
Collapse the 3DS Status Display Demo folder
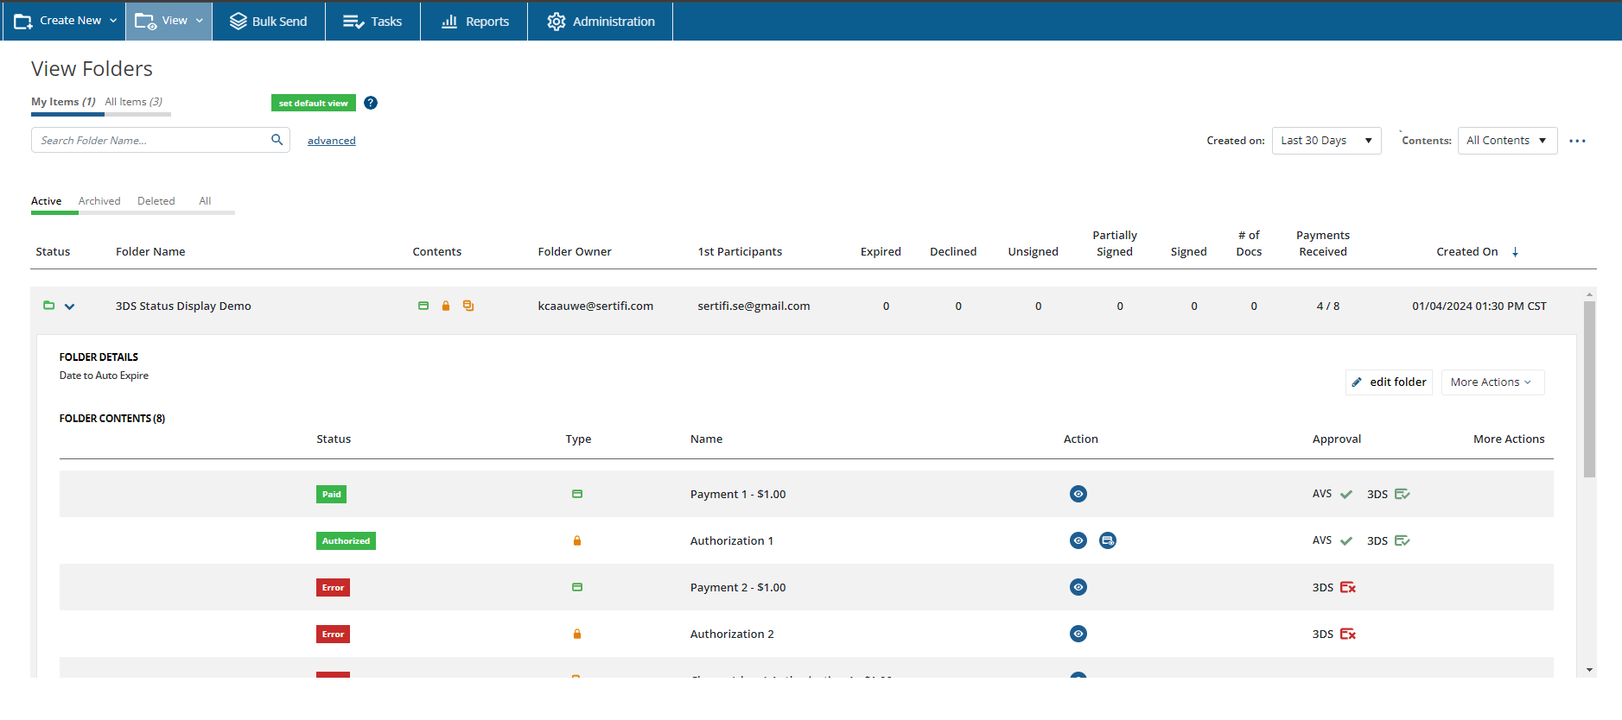tap(70, 306)
